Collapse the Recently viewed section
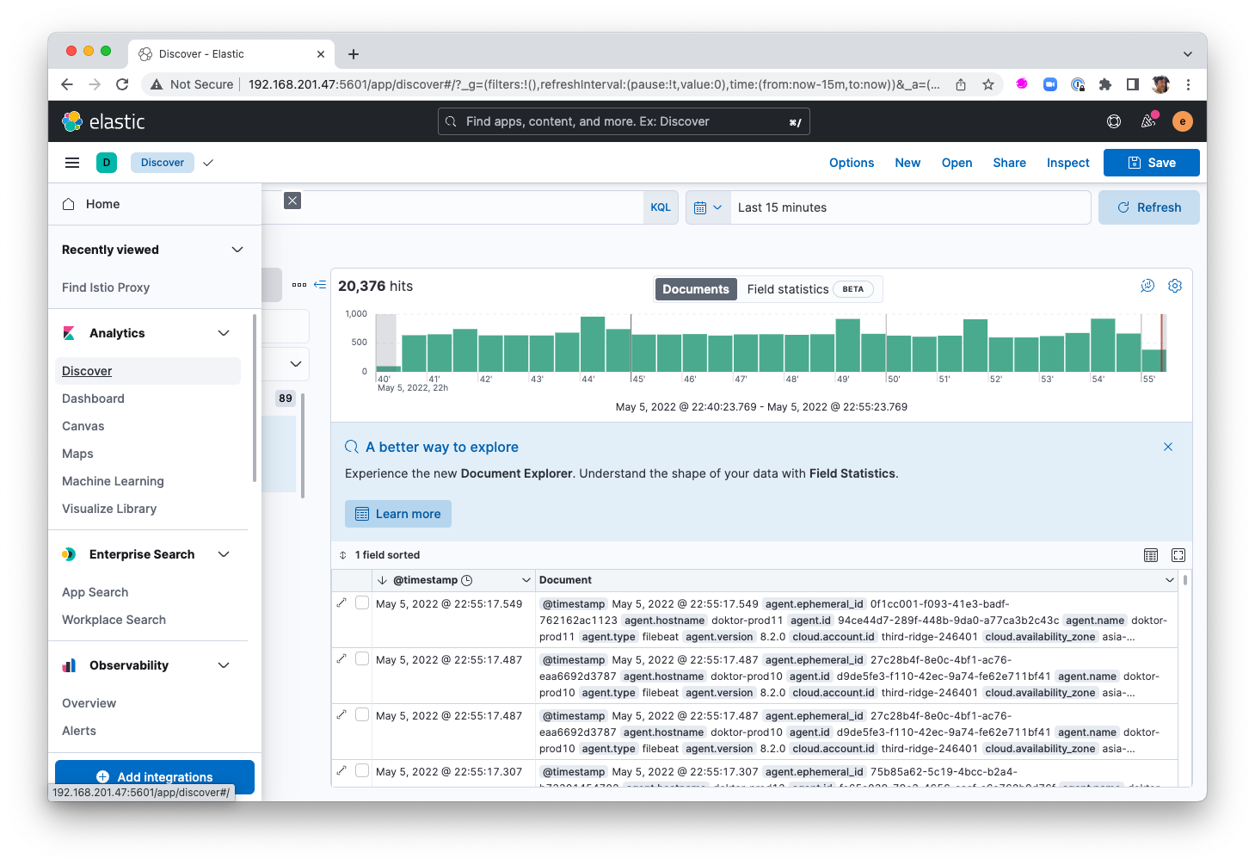The height and width of the screenshot is (865, 1255). click(237, 250)
